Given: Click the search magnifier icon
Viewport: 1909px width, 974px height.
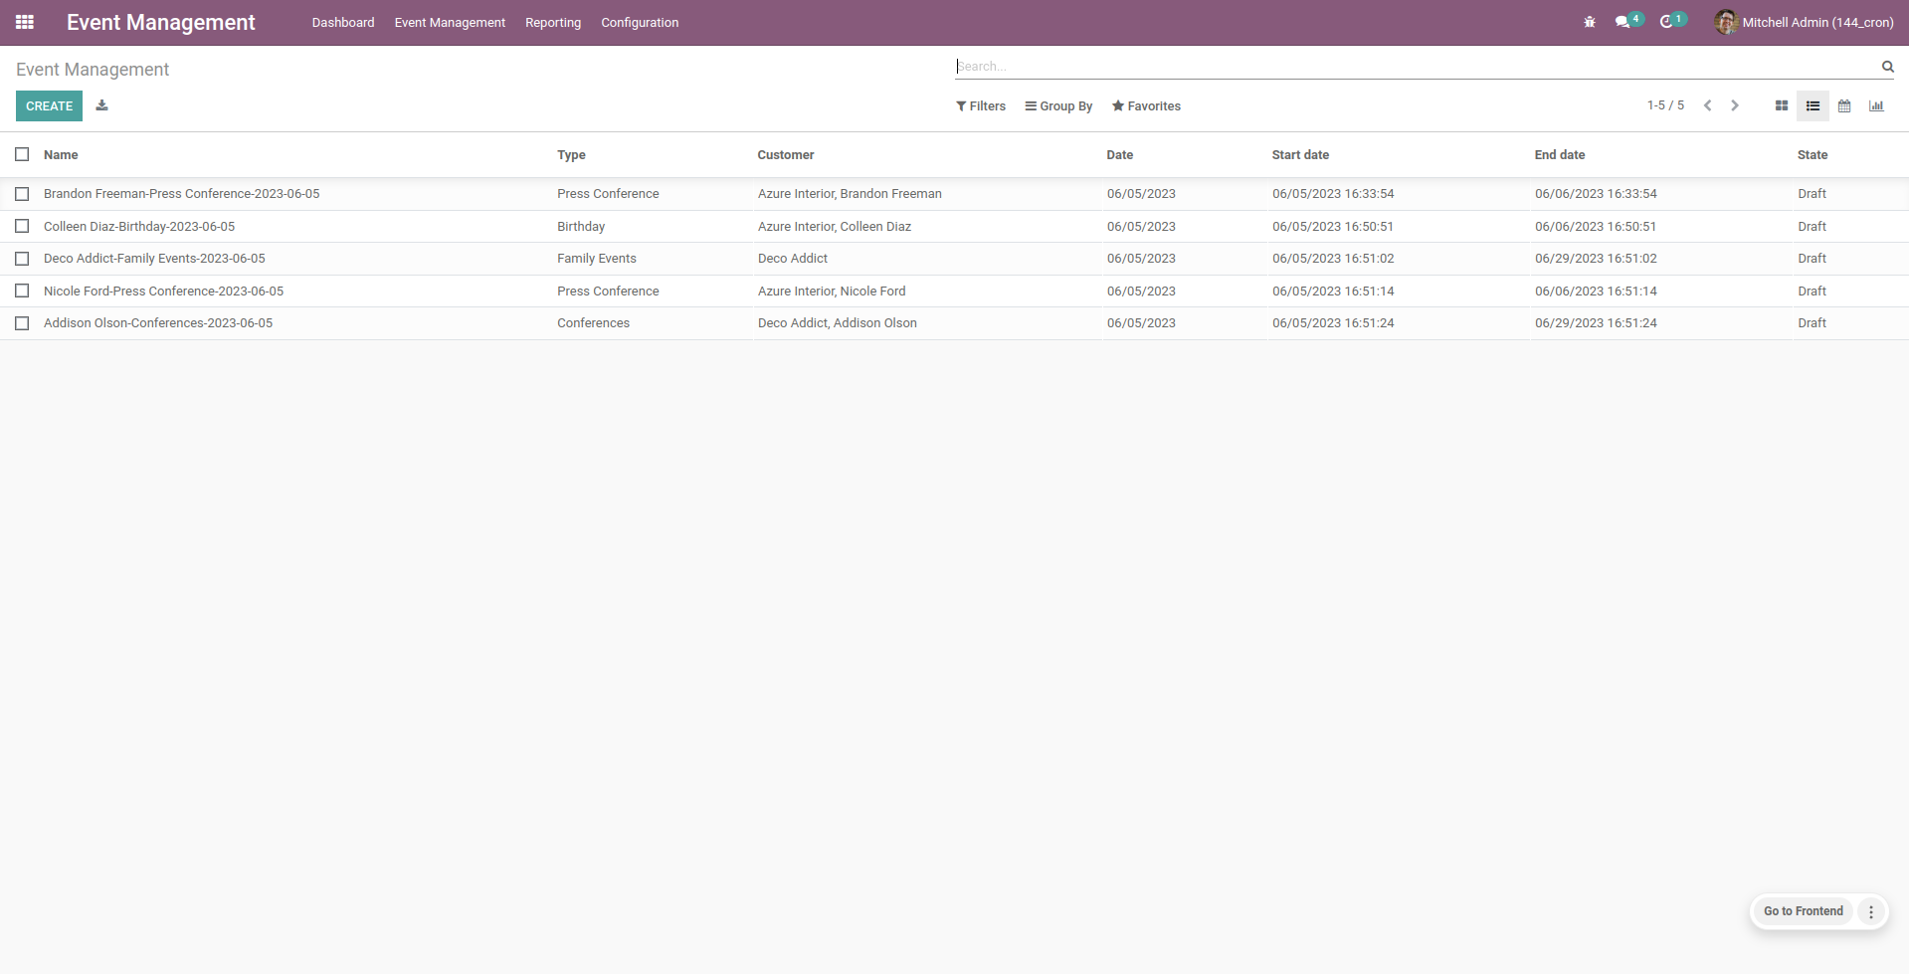Looking at the screenshot, I should coord(1887,67).
